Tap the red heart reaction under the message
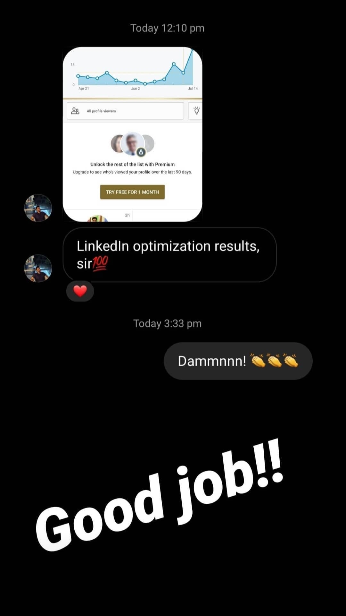This screenshot has width=346, height=616. click(x=80, y=291)
